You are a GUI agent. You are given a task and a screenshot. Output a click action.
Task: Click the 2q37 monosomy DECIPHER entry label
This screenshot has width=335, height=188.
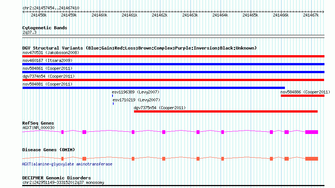coord(64,182)
